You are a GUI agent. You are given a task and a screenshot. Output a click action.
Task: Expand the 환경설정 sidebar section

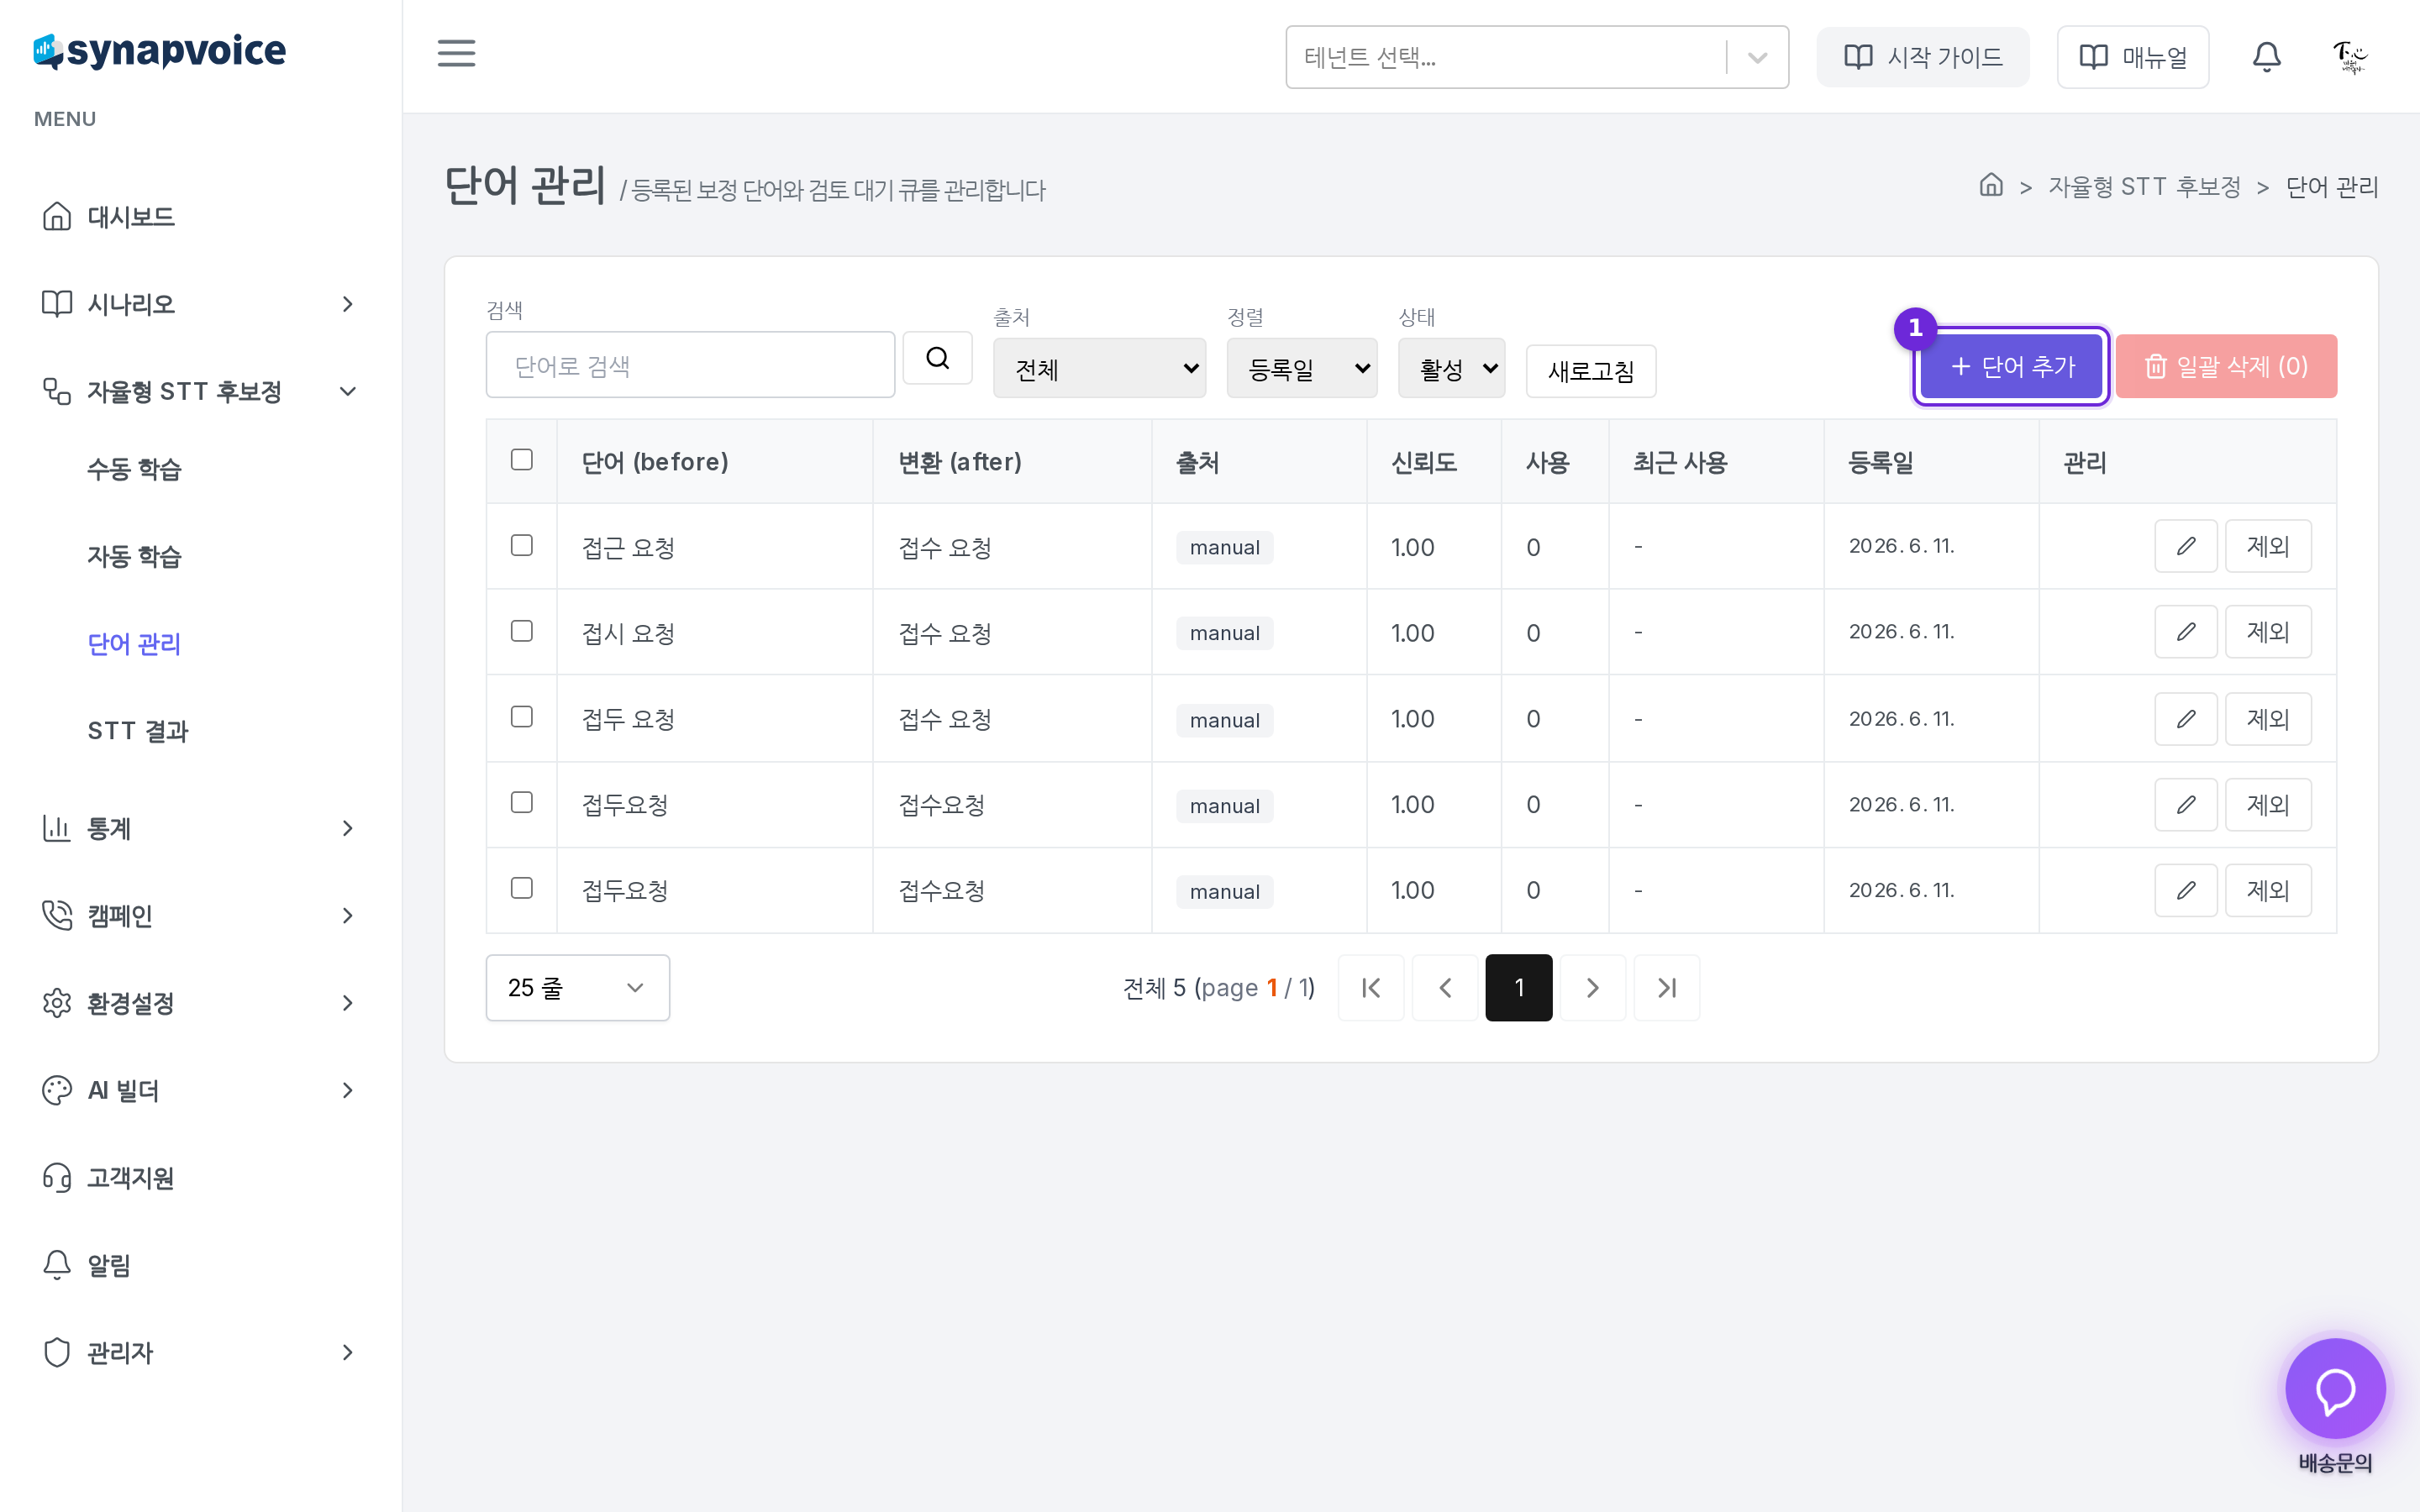pyautogui.click(x=200, y=1003)
